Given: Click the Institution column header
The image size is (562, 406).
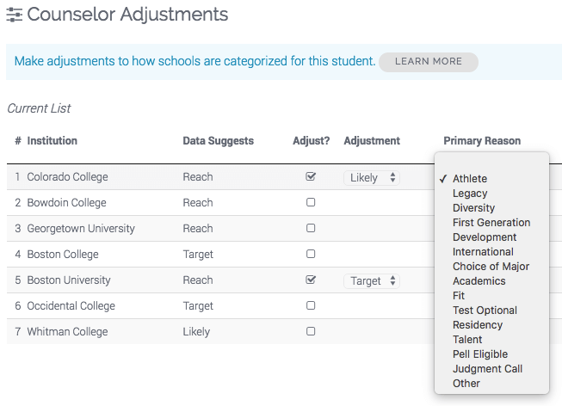Looking at the screenshot, I should [52, 141].
